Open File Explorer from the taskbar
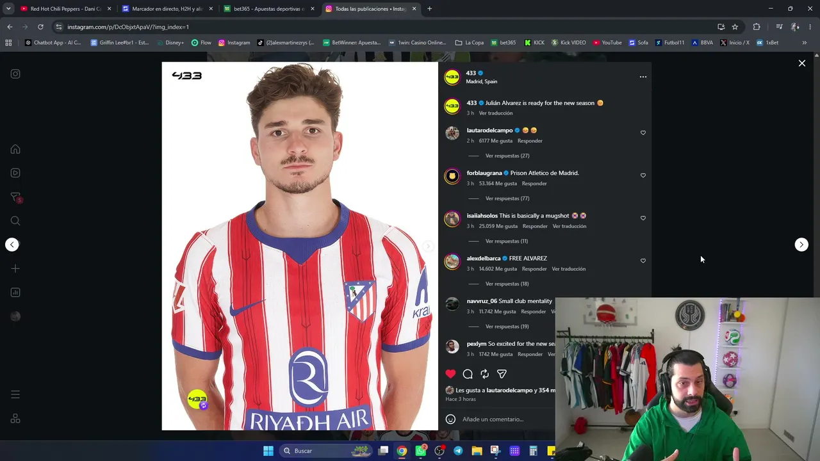Image resolution: width=820 pixels, height=461 pixels. (x=477, y=451)
